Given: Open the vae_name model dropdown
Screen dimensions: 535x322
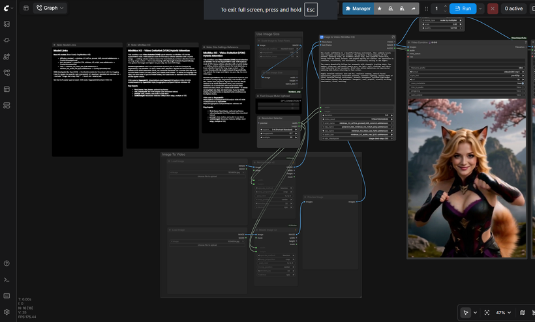Looking at the screenshot, I should click(358, 130).
